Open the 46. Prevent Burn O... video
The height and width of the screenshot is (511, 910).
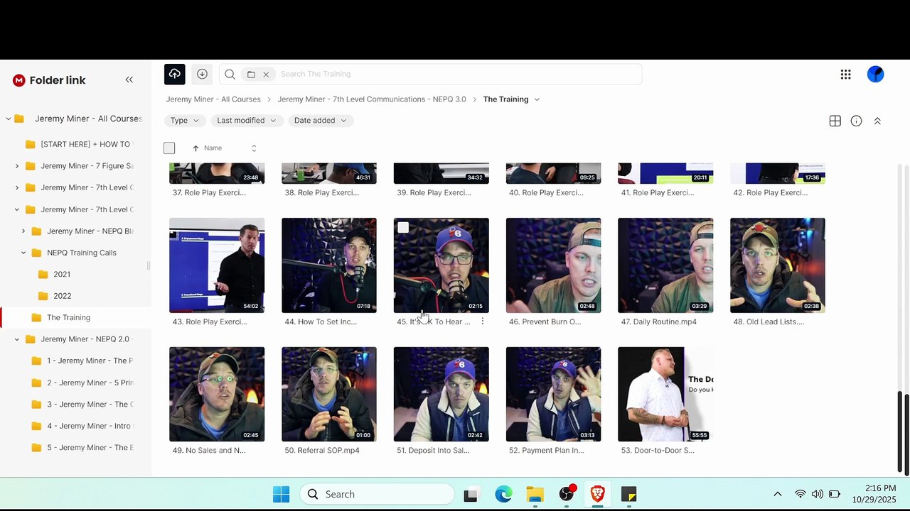553,265
